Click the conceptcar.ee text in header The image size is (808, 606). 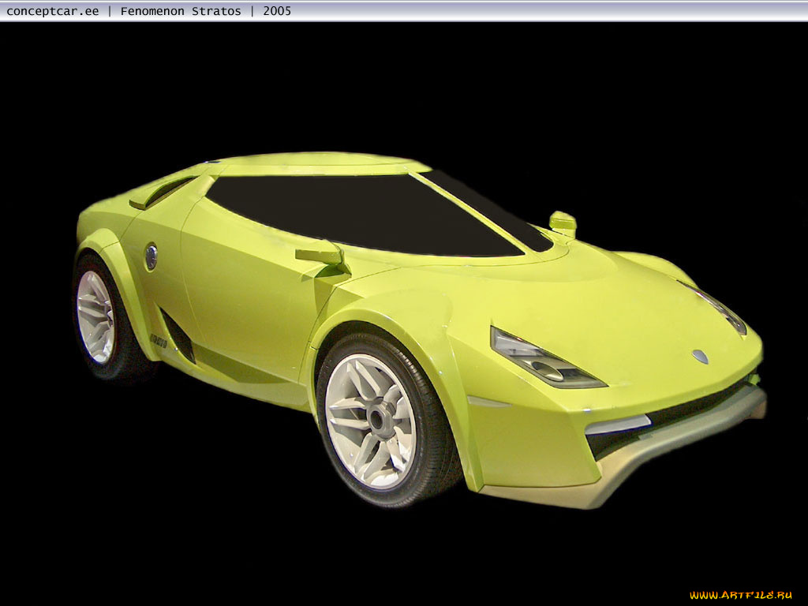point(53,11)
